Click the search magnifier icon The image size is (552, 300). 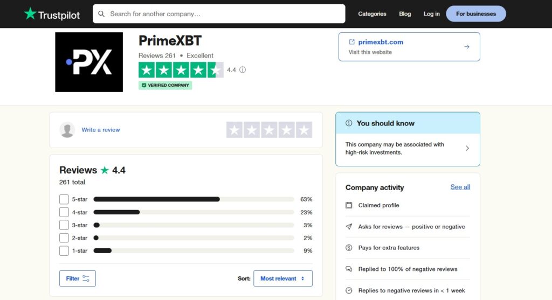click(101, 13)
